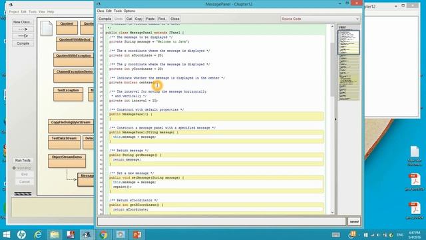
Task: Select the ChainedExceptionDemo class box
Action: [x=73, y=75]
